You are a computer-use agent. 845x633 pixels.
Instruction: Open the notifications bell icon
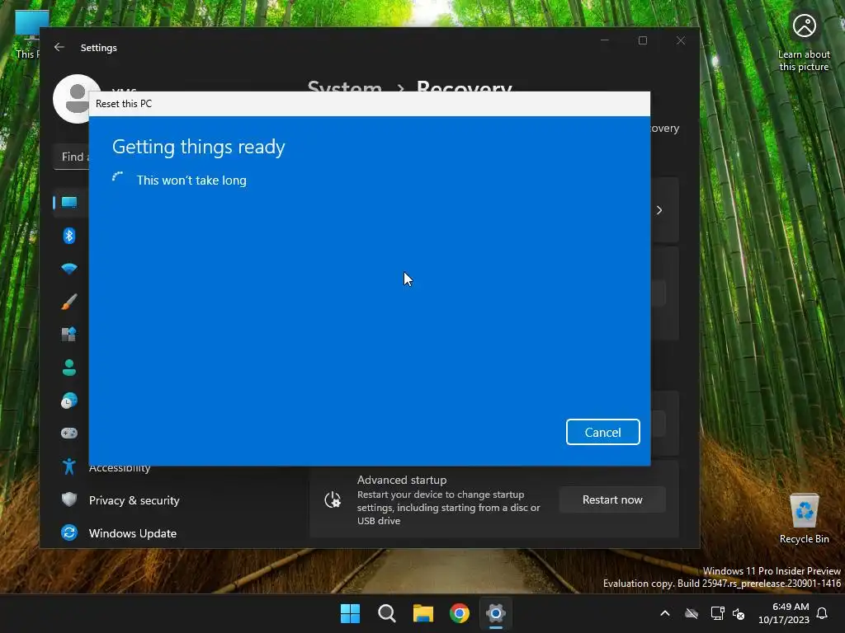822,613
